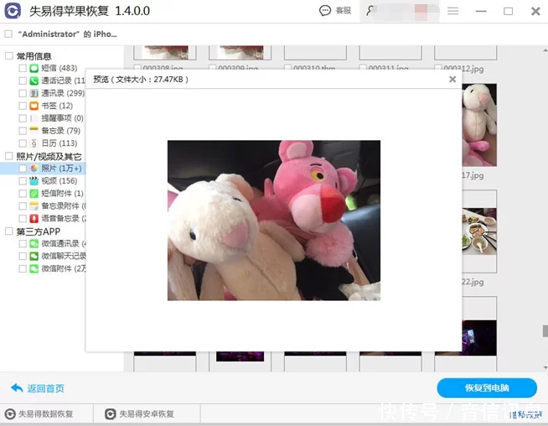Image resolution: width=548 pixels, height=426 pixels.
Task: Tick the 视频 (156) checkbox
Action: point(23,181)
